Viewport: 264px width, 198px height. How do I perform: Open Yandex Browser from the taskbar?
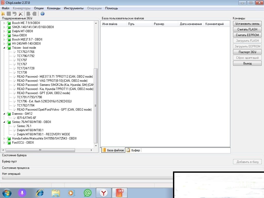click(x=104, y=193)
